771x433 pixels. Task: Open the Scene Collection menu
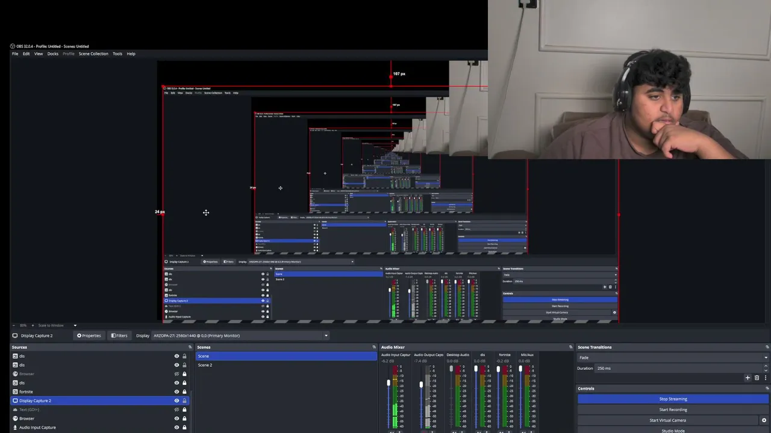pyautogui.click(x=93, y=54)
